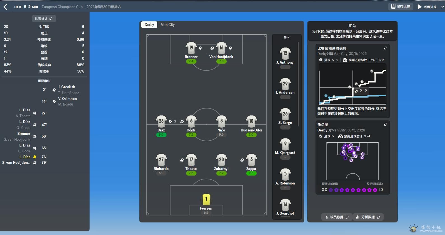This screenshot has height=235, width=445.
Task: Click the 传球成功 pass success stat row
Action: [44, 65]
